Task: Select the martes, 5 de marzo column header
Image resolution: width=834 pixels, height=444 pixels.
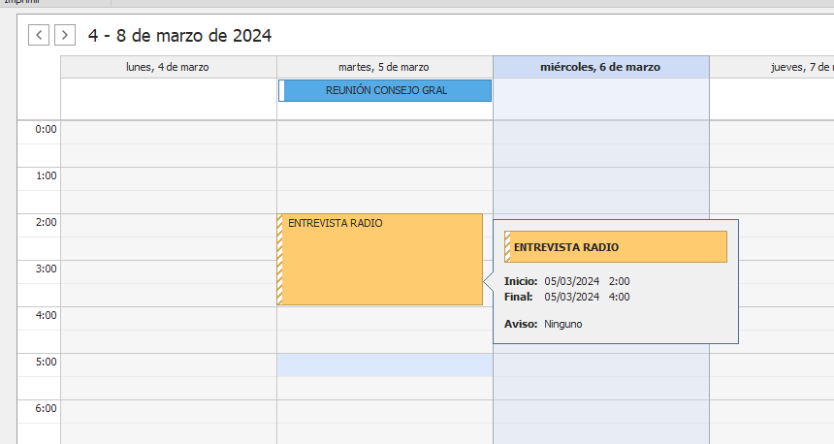Action: 385,67
